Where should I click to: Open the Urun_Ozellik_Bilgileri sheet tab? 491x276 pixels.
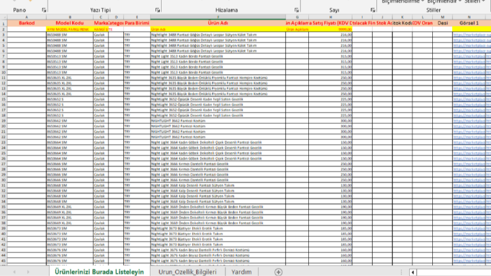(x=187, y=272)
